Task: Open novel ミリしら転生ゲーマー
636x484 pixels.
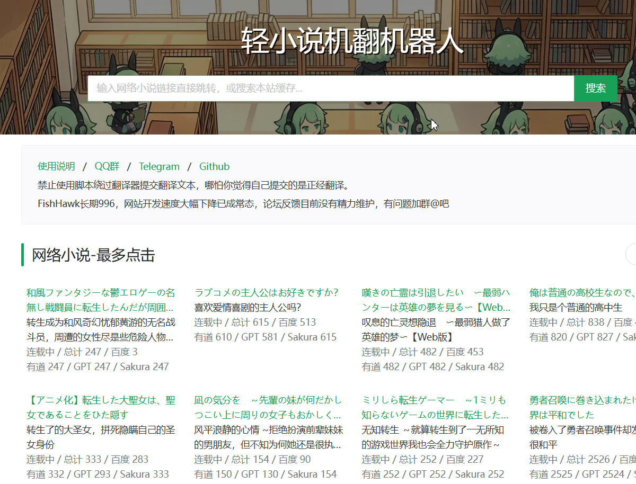Action: [435, 407]
